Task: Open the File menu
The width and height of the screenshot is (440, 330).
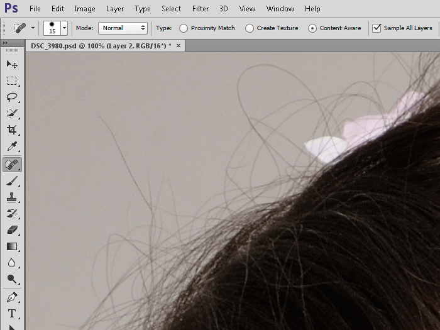Action: click(x=35, y=9)
